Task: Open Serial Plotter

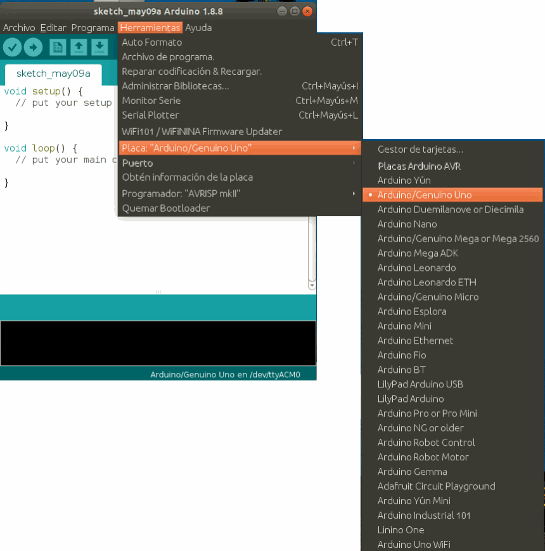Action: (240, 115)
